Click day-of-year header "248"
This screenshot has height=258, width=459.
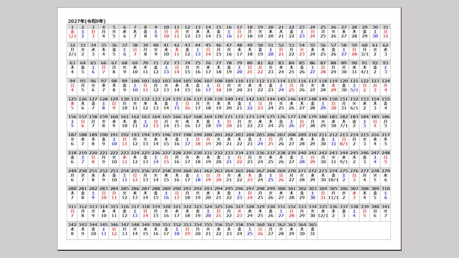(386, 153)
